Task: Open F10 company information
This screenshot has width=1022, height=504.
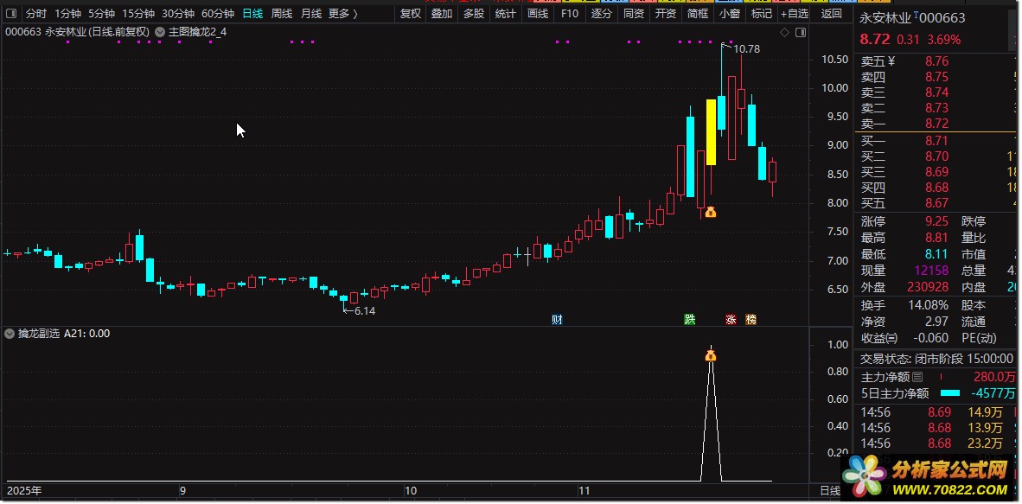Action: [569, 14]
